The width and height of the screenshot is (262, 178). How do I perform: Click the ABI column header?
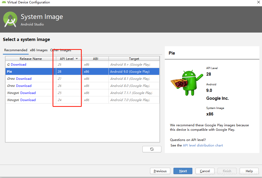96,59
